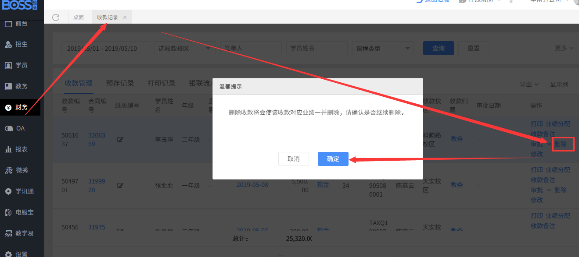Select the 收款记录 tab

coord(108,18)
